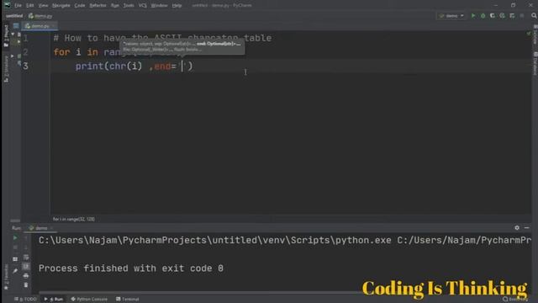Open the Tools menu

[x=129, y=6]
